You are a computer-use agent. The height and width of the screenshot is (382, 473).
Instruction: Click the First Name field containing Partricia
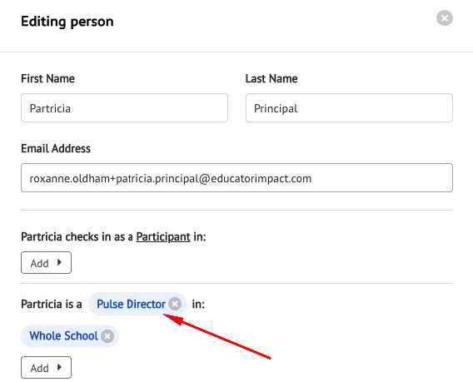click(124, 107)
